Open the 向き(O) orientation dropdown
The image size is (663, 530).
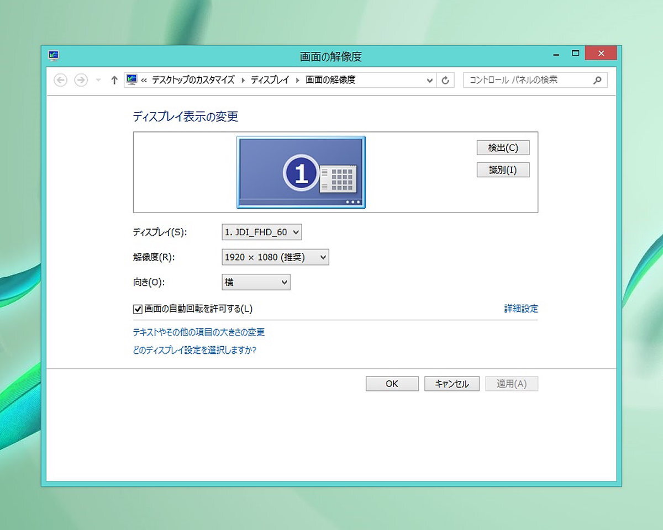tap(256, 282)
